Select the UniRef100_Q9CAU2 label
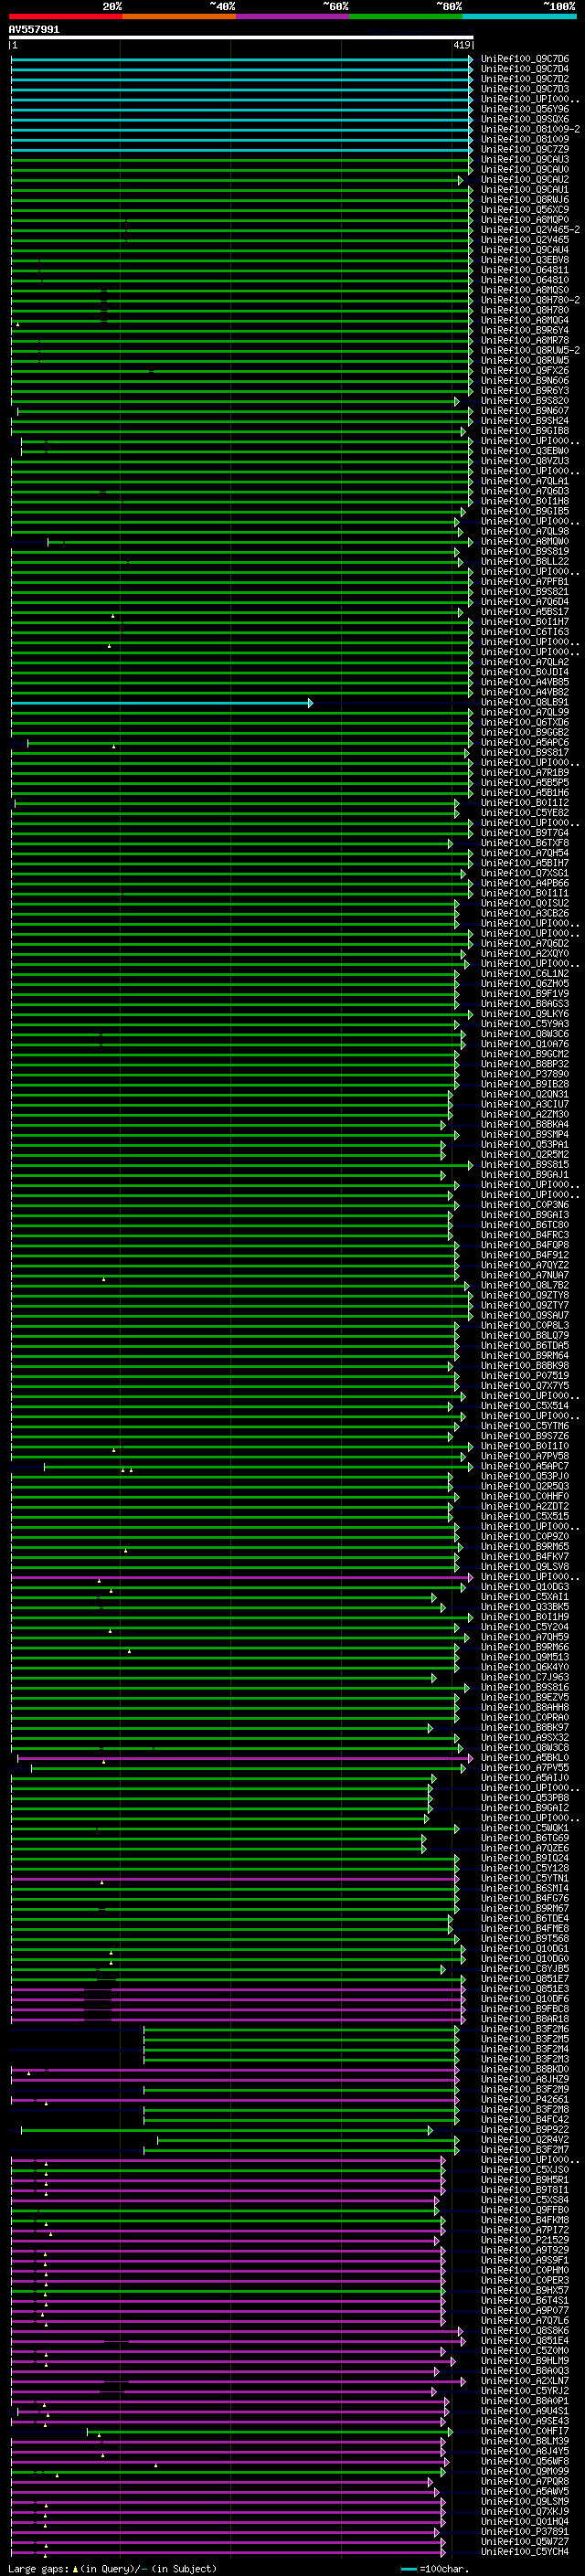Viewport: 585px width, 2576px height. click(x=525, y=180)
